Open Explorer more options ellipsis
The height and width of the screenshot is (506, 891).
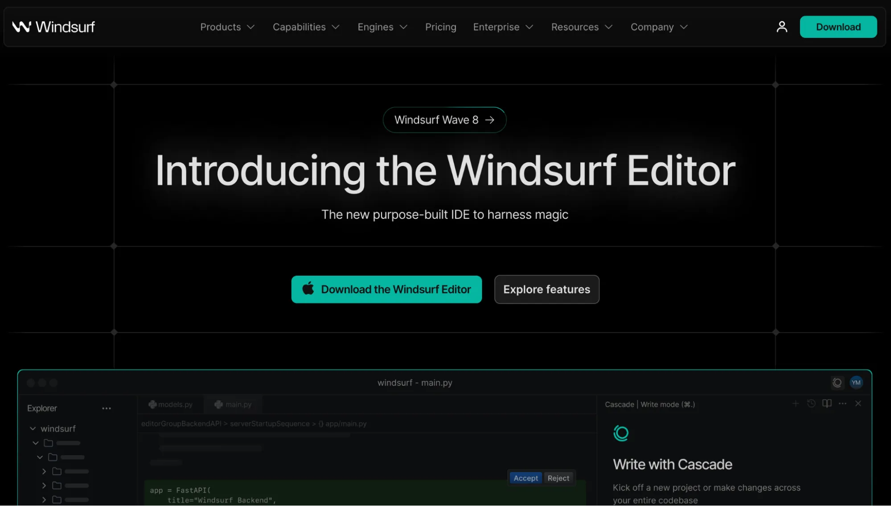(107, 408)
